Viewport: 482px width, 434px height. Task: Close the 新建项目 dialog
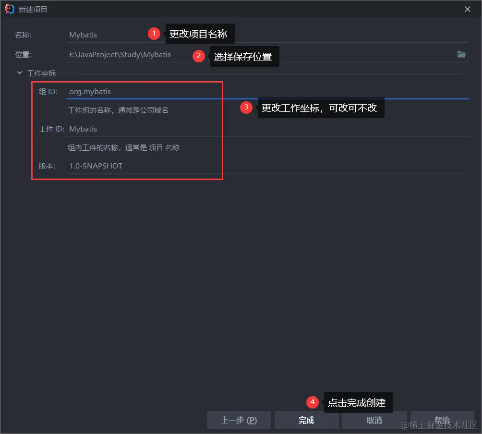pos(468,9)
